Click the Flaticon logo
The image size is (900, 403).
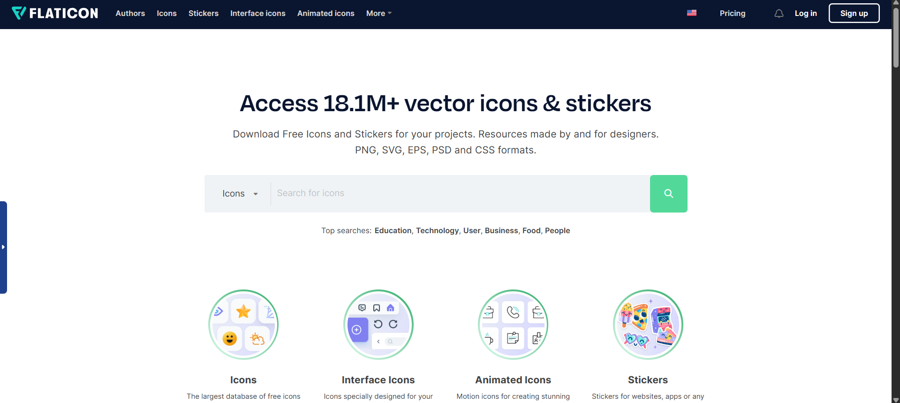55,13
